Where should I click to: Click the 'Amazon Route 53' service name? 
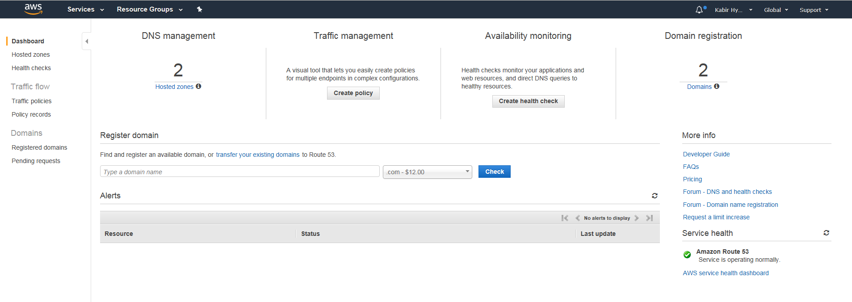click(x=722, y=252)
